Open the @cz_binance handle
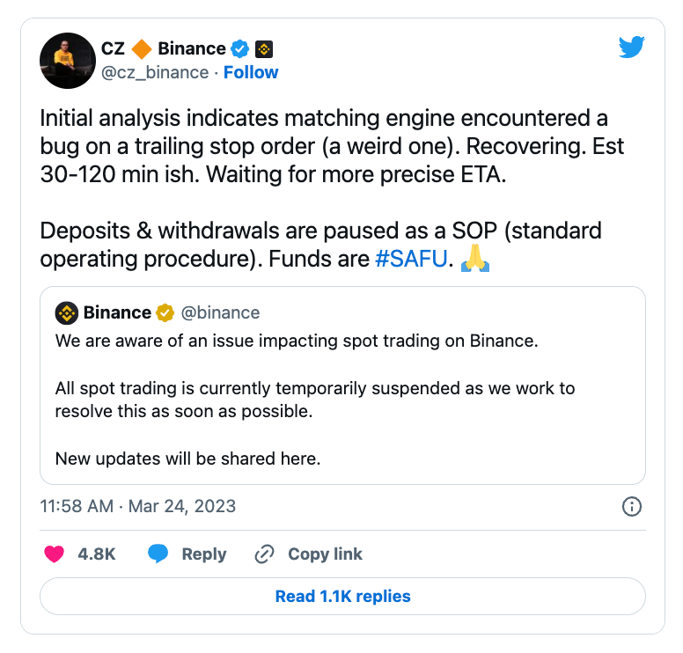683x653 pixels. click(157, 72)
